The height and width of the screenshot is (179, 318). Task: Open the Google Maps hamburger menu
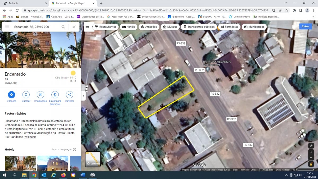point(7,27)
